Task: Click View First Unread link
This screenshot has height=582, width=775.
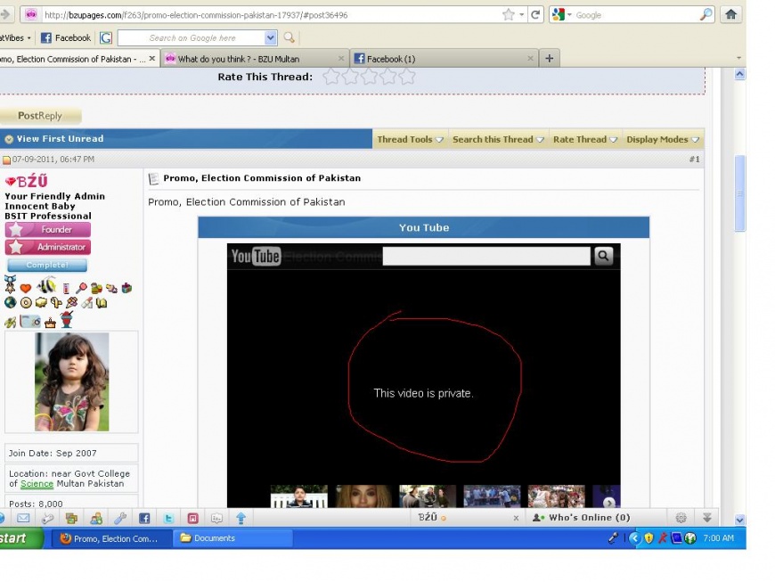Action: 59,139
